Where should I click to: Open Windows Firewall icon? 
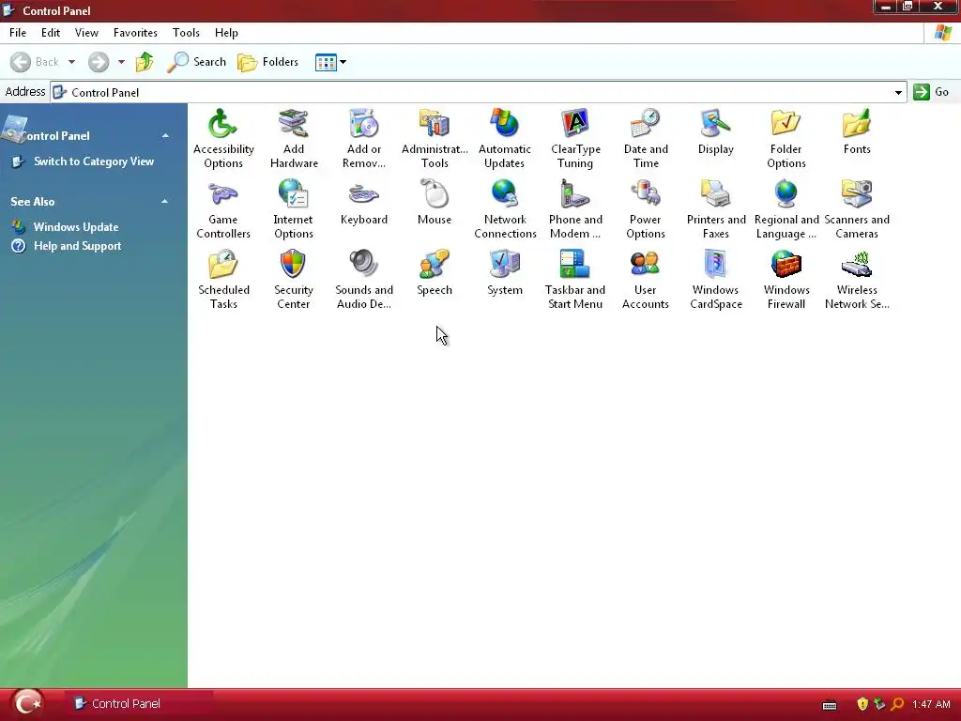coord(786,280)
